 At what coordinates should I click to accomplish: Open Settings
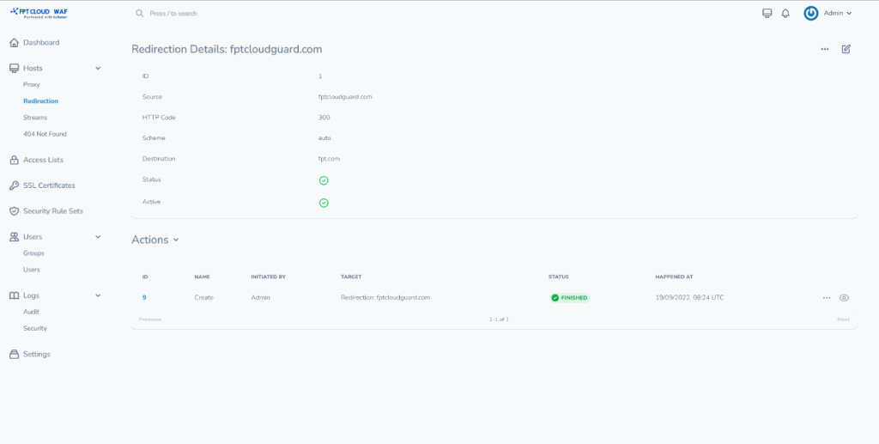pos(36,355)
